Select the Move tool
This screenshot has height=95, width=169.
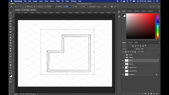click(x=11, y=13)
